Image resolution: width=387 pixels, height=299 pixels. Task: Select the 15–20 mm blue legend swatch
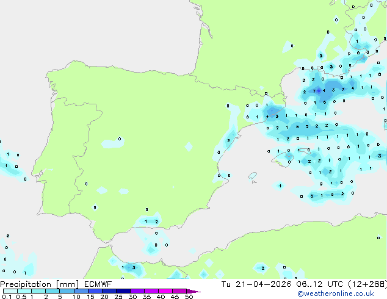pos(95,291)
